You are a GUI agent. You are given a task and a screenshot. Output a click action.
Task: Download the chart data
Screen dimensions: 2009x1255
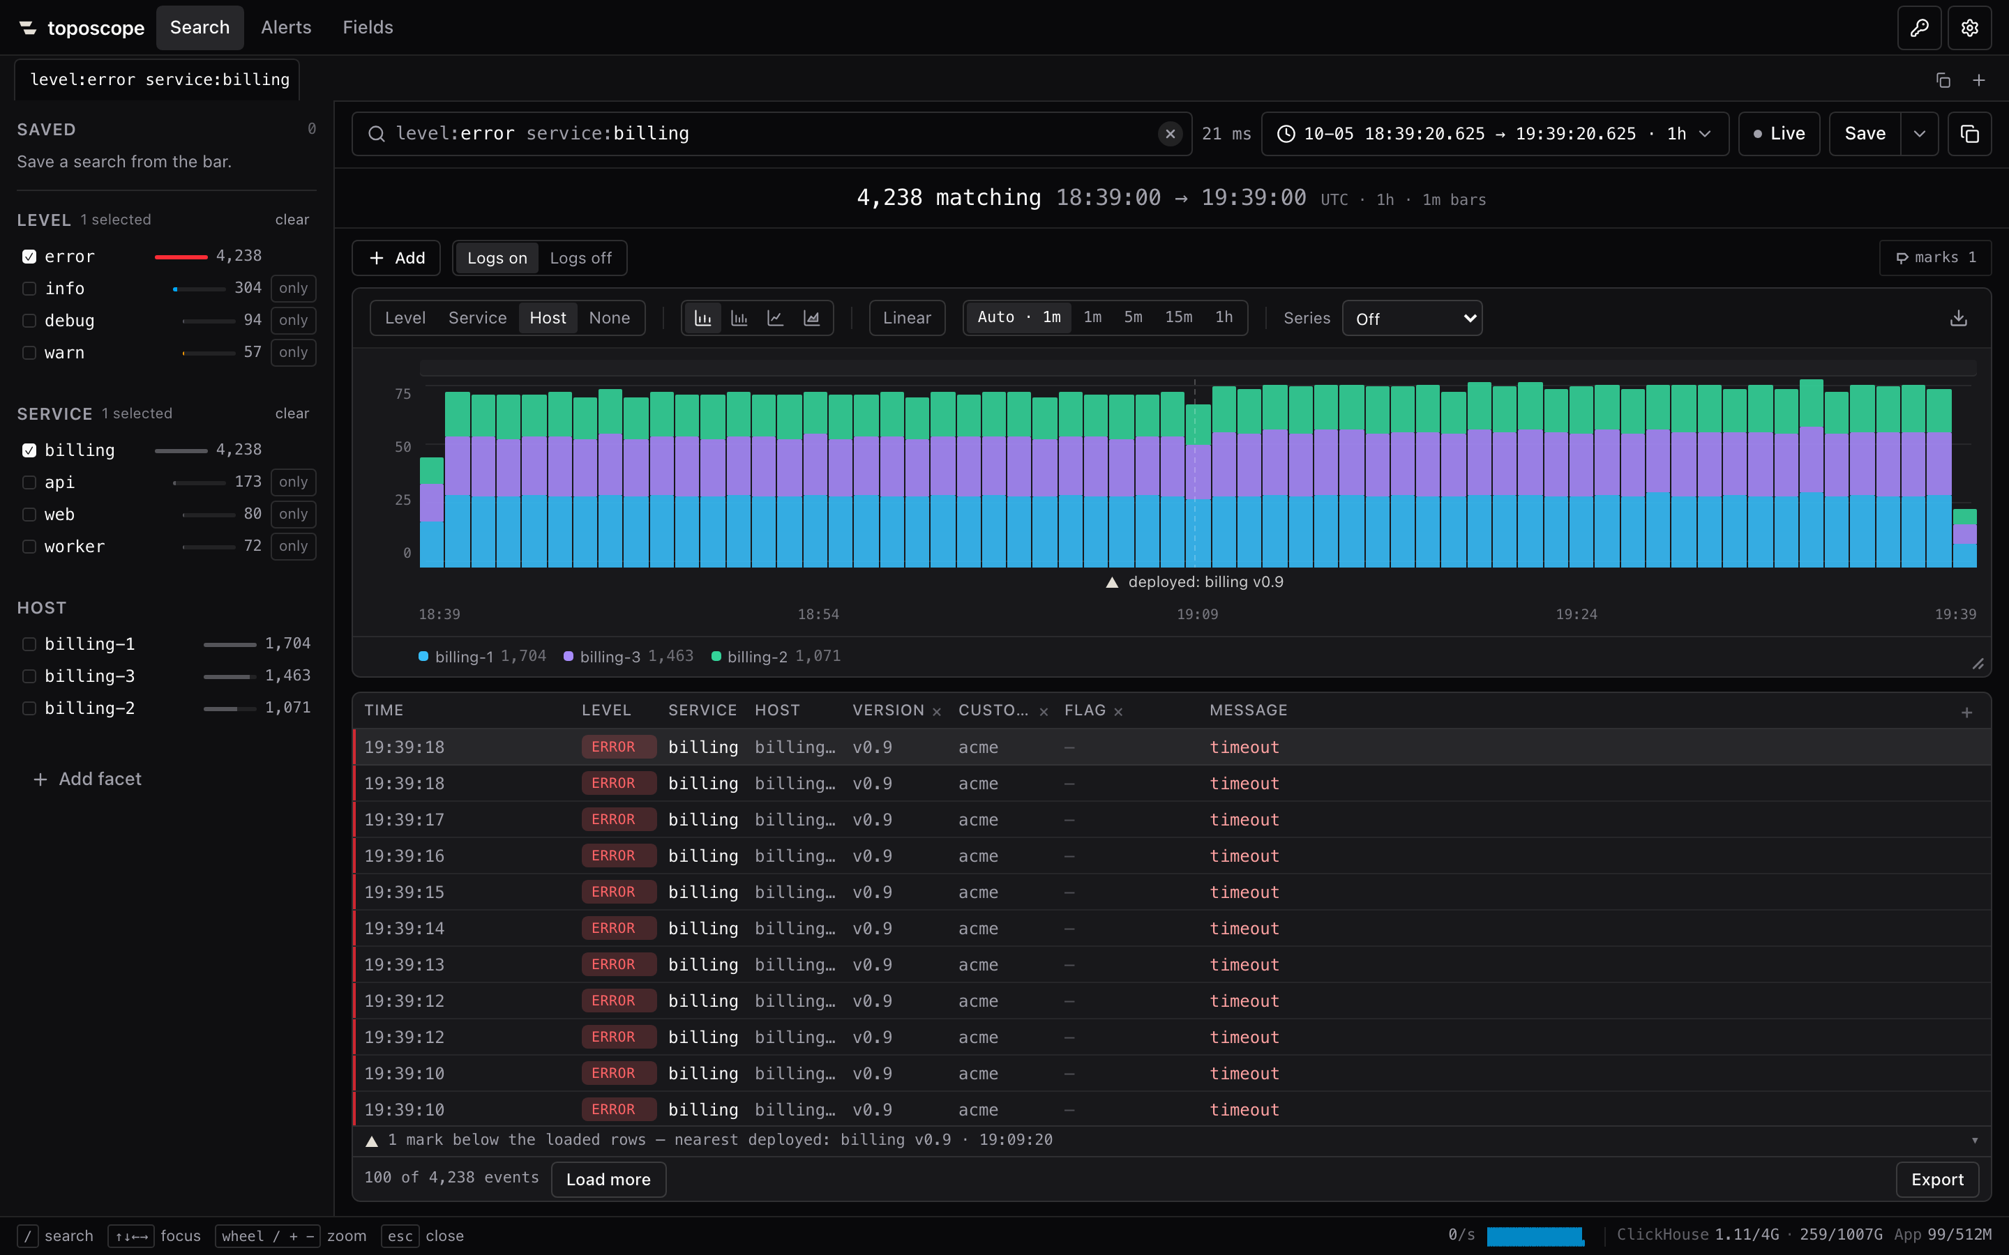1958,318
